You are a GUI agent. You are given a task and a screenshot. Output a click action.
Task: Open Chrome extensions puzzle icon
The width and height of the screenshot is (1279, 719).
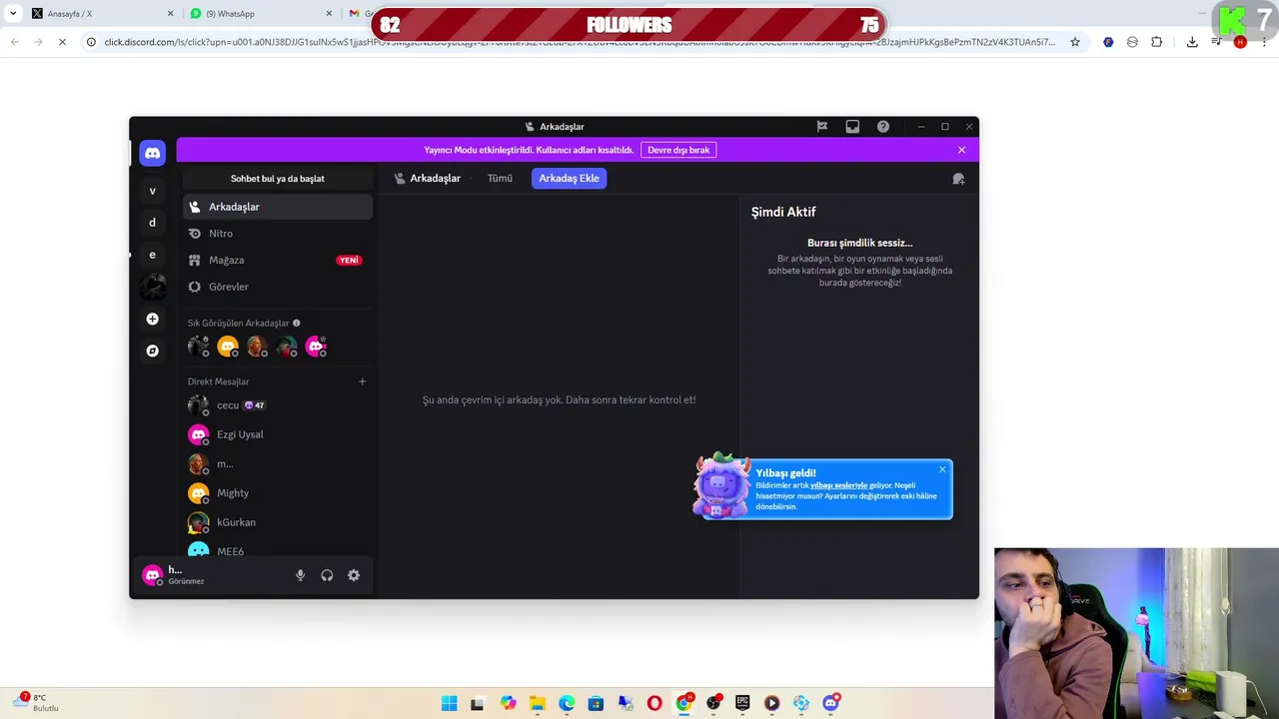click(x=1156, y=42)
